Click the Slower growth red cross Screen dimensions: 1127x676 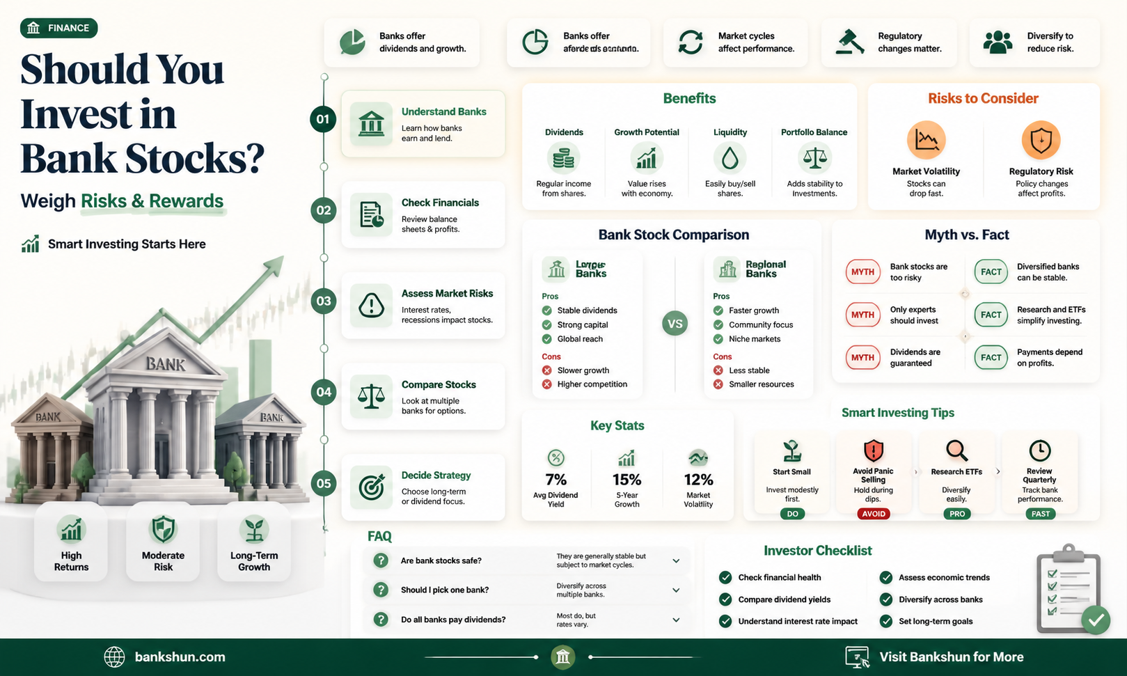(x=547, y=370)
